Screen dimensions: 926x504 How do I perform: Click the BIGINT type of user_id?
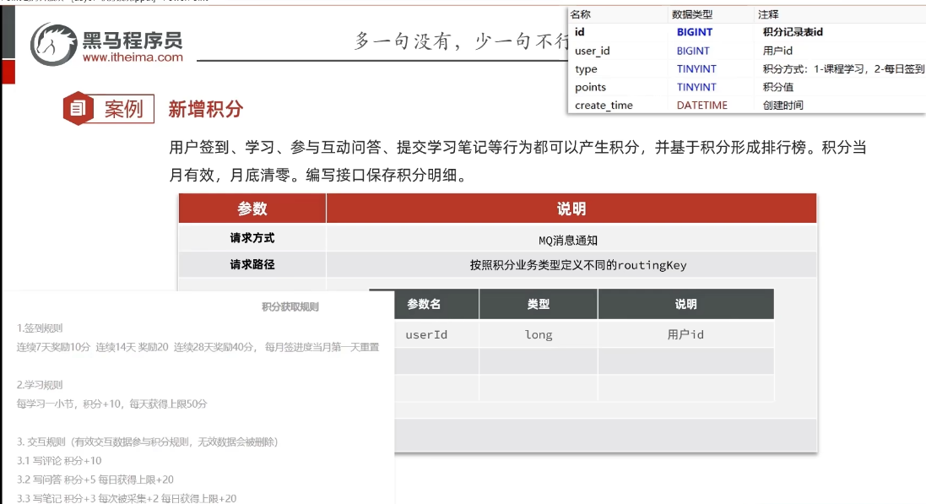[693, 51]
